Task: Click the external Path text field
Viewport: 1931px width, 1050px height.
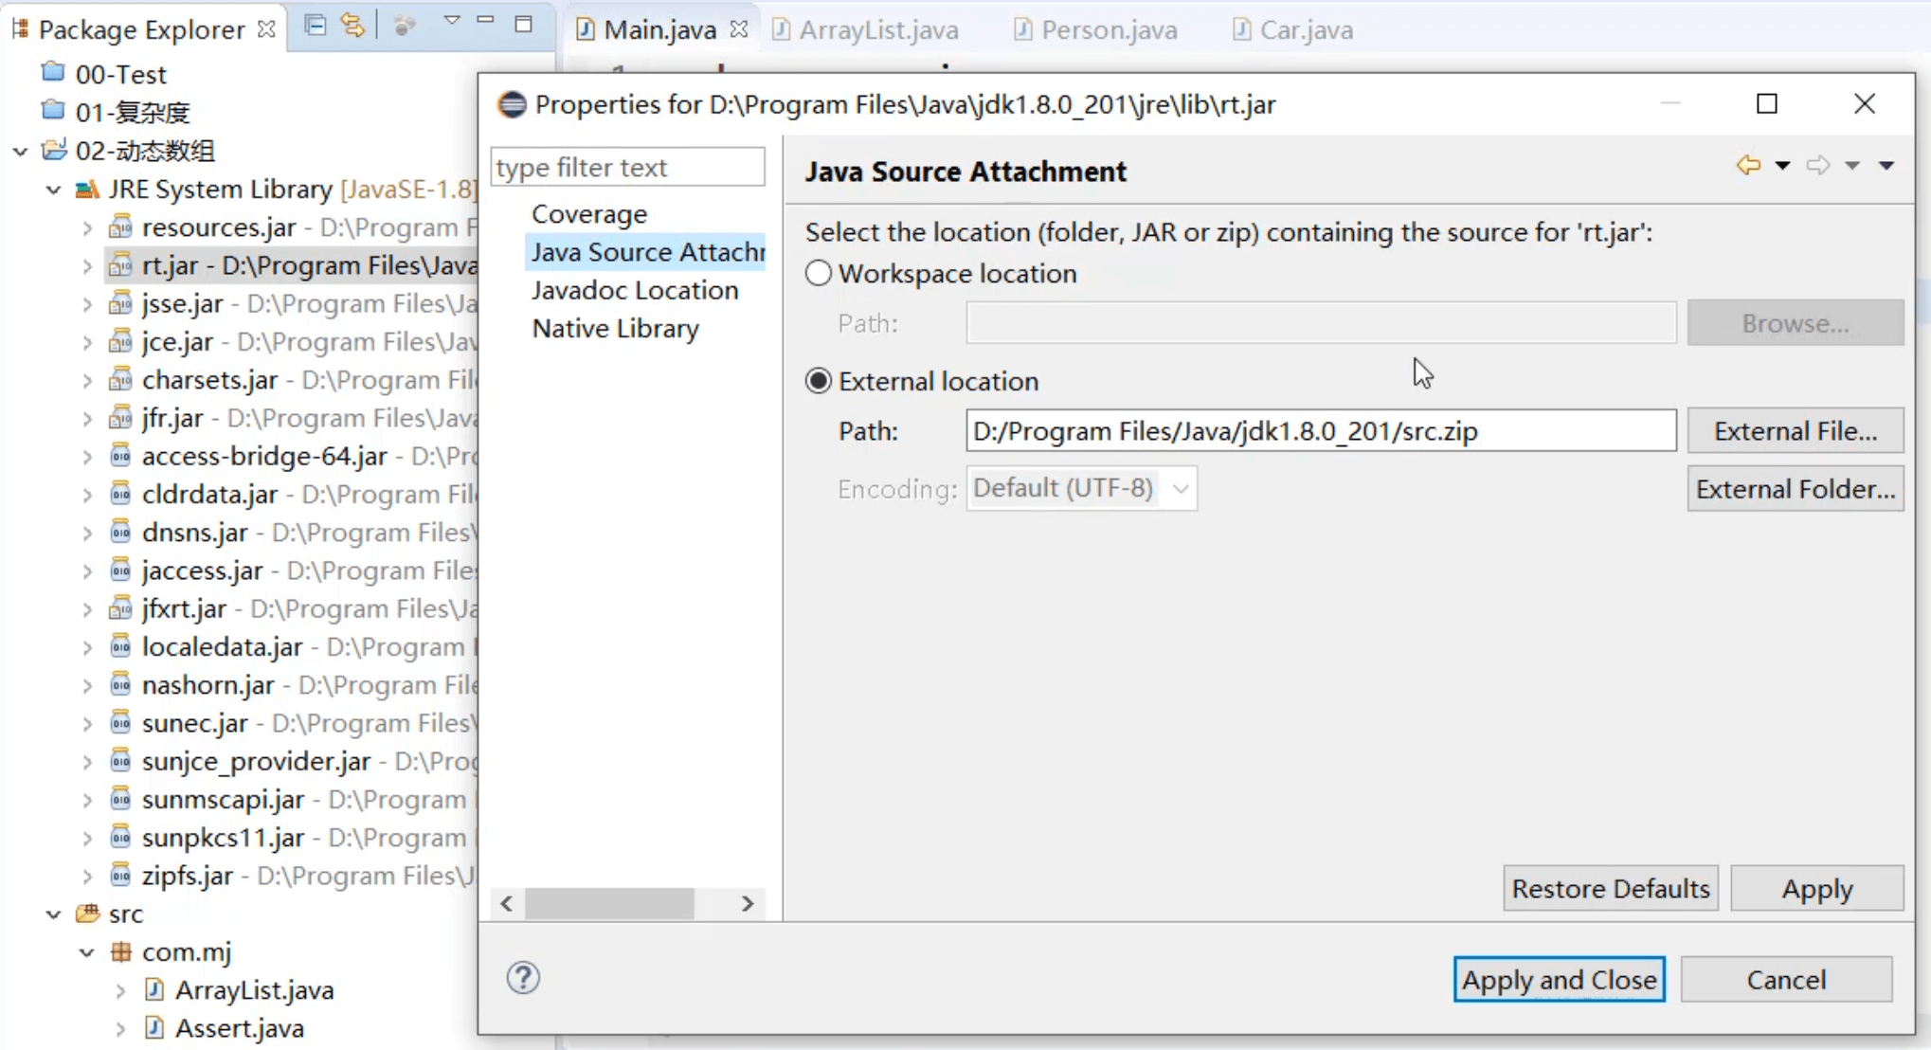Action: (x=1321, y=431)
